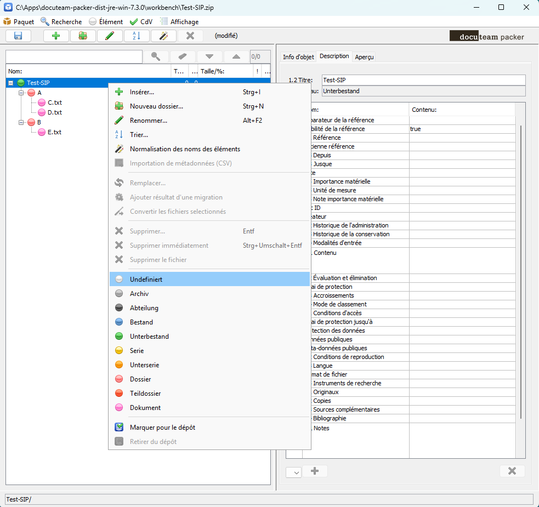Open the CdV menu in menu bar
539x507 pixels.
(x=141, y=22)
